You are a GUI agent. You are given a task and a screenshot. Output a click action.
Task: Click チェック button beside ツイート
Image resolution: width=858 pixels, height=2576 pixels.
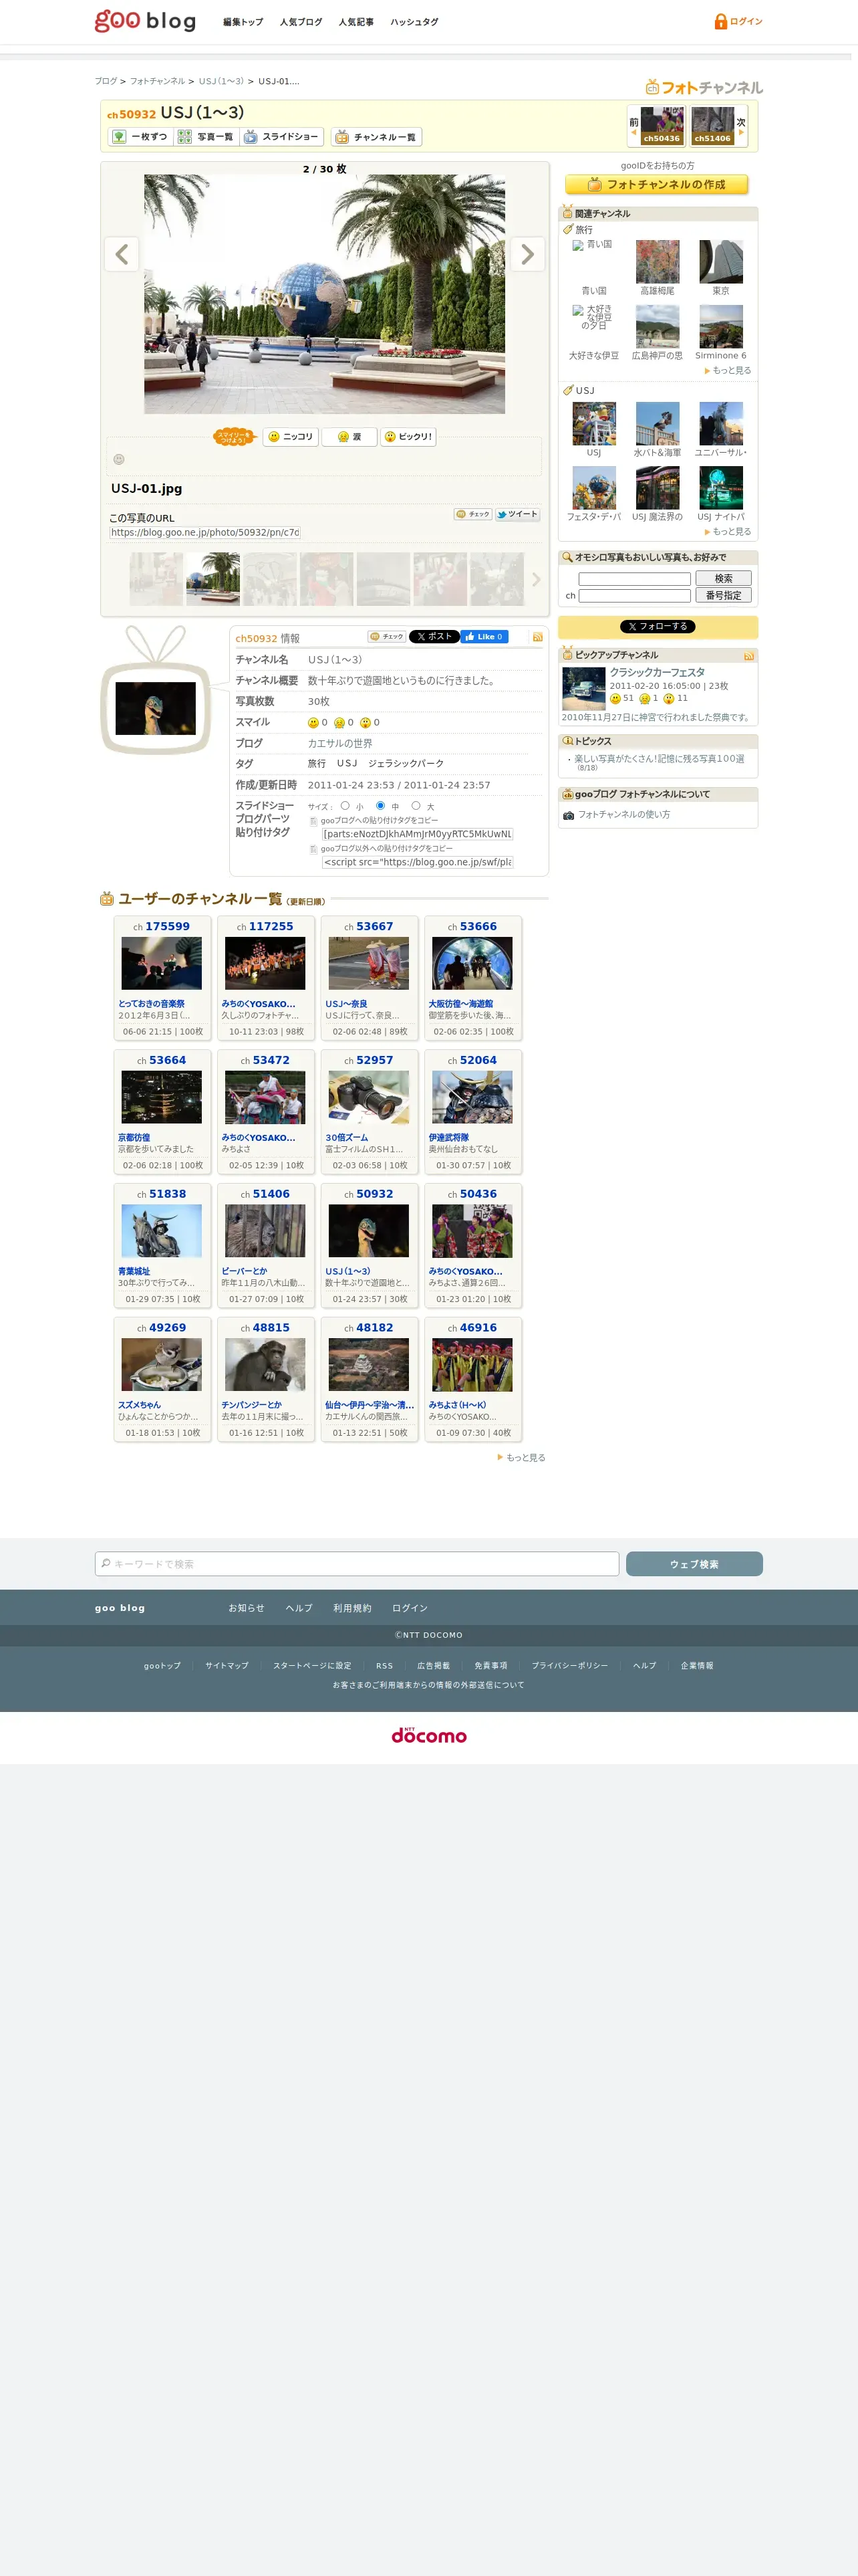pyautogui.click(x=472, y=514)
